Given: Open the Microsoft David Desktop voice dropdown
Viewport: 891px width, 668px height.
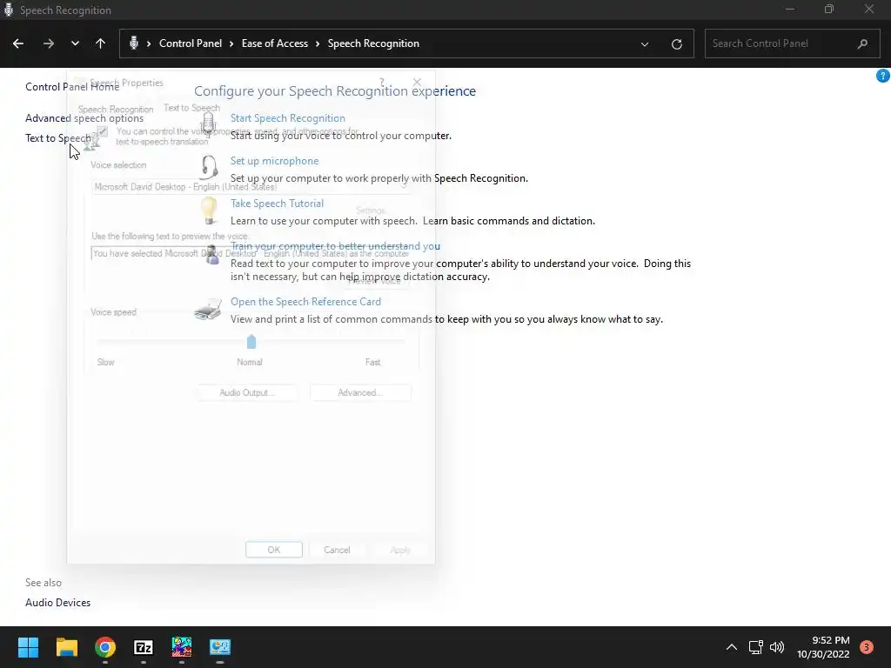Looking at the screenshot, I should [x=251, y=187].
